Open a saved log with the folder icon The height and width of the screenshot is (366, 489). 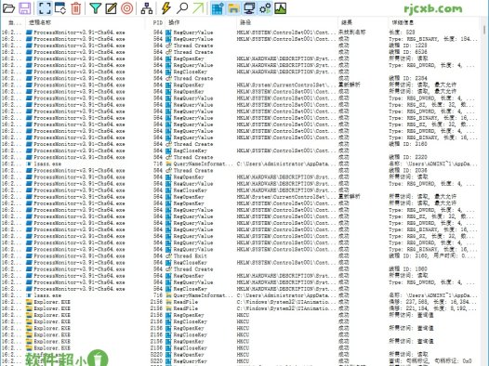[x=8, y=8]
